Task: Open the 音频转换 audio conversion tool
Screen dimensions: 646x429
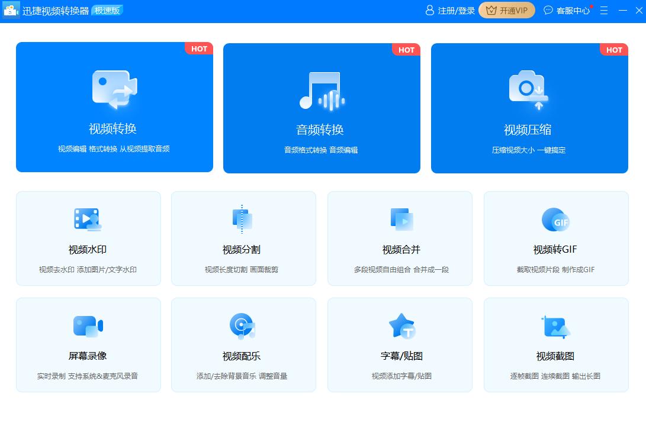Action: [322, 107]
